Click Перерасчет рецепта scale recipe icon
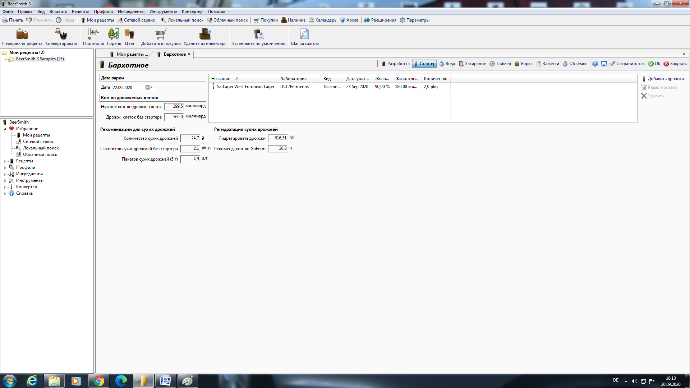The image size is (690, 388). [x=22, y=37]
